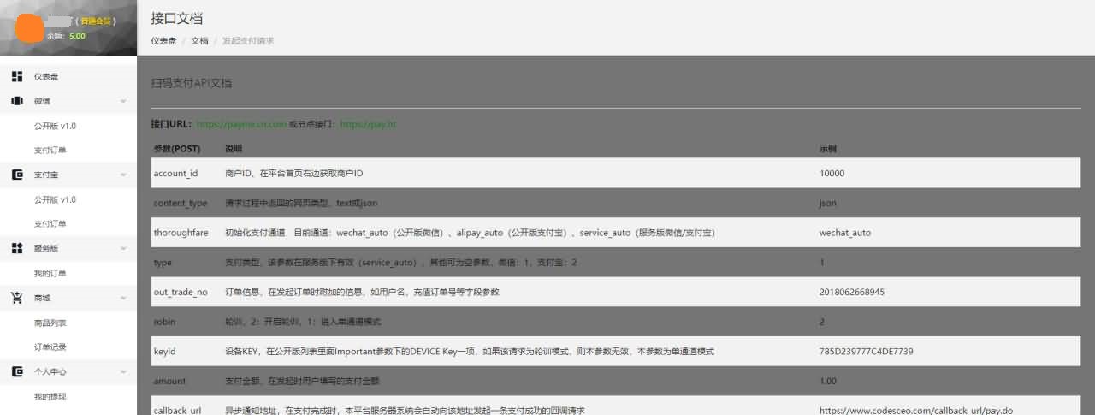Click the 示例 column header
The image size is (1095, 415).
point(827,149)
